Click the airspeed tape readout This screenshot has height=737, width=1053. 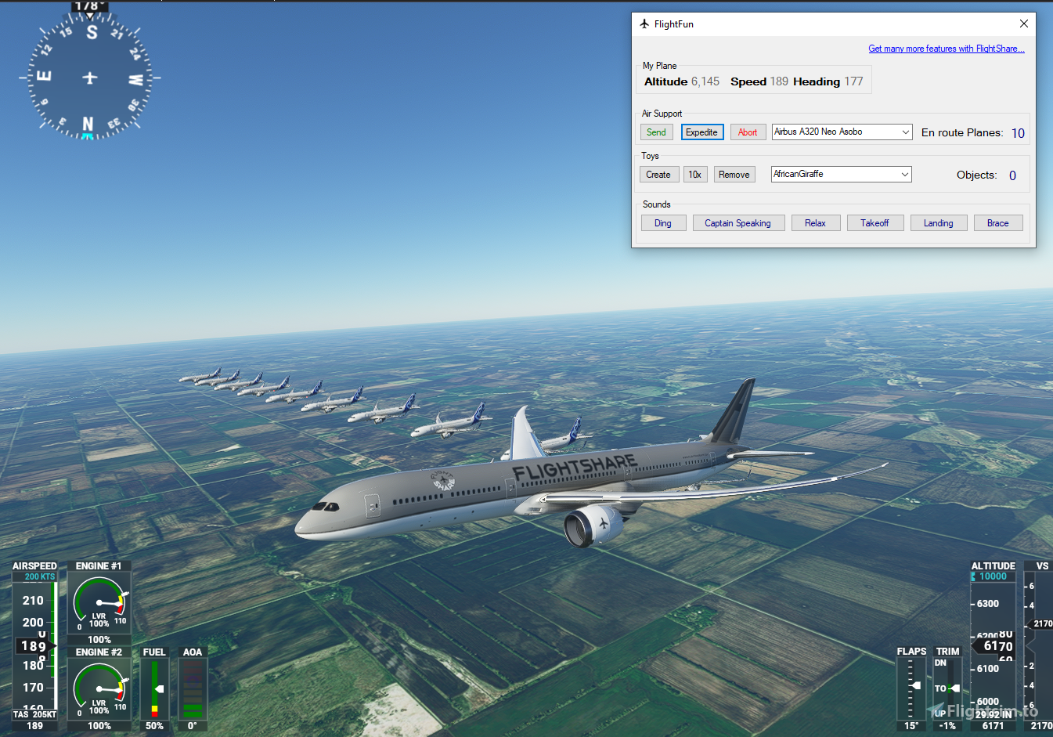(x=34, y=646)
